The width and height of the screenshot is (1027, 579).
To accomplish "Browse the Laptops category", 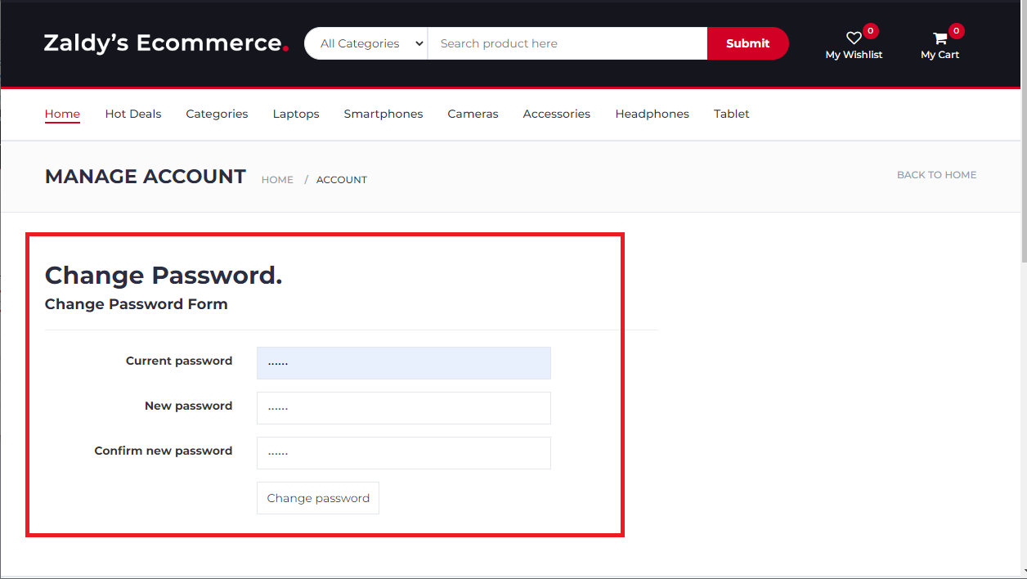I will click(295, 114).
